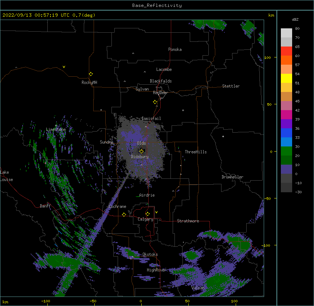Click the Vulcan town label
This screenshot has width=314, height=306.
(198, 288)
